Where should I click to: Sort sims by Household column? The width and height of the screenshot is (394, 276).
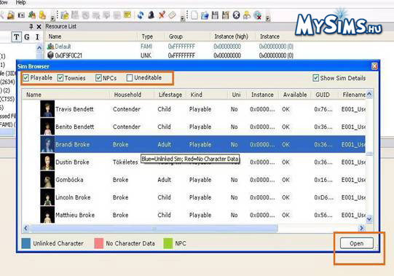point(132,95)
